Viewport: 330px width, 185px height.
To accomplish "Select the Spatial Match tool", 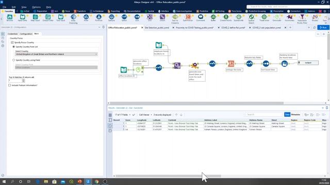I will 251,18.
